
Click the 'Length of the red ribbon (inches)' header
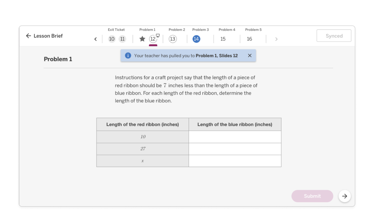(x=143, y=124)
